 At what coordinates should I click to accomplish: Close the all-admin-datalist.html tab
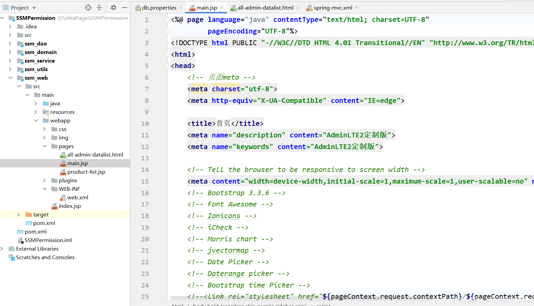298,8
